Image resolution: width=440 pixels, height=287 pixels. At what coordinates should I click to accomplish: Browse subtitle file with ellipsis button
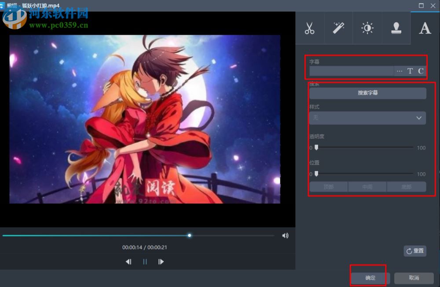point(400,71)
